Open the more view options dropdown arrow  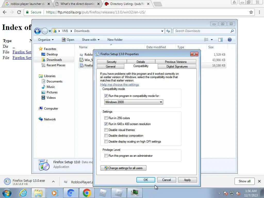[212, 40]
